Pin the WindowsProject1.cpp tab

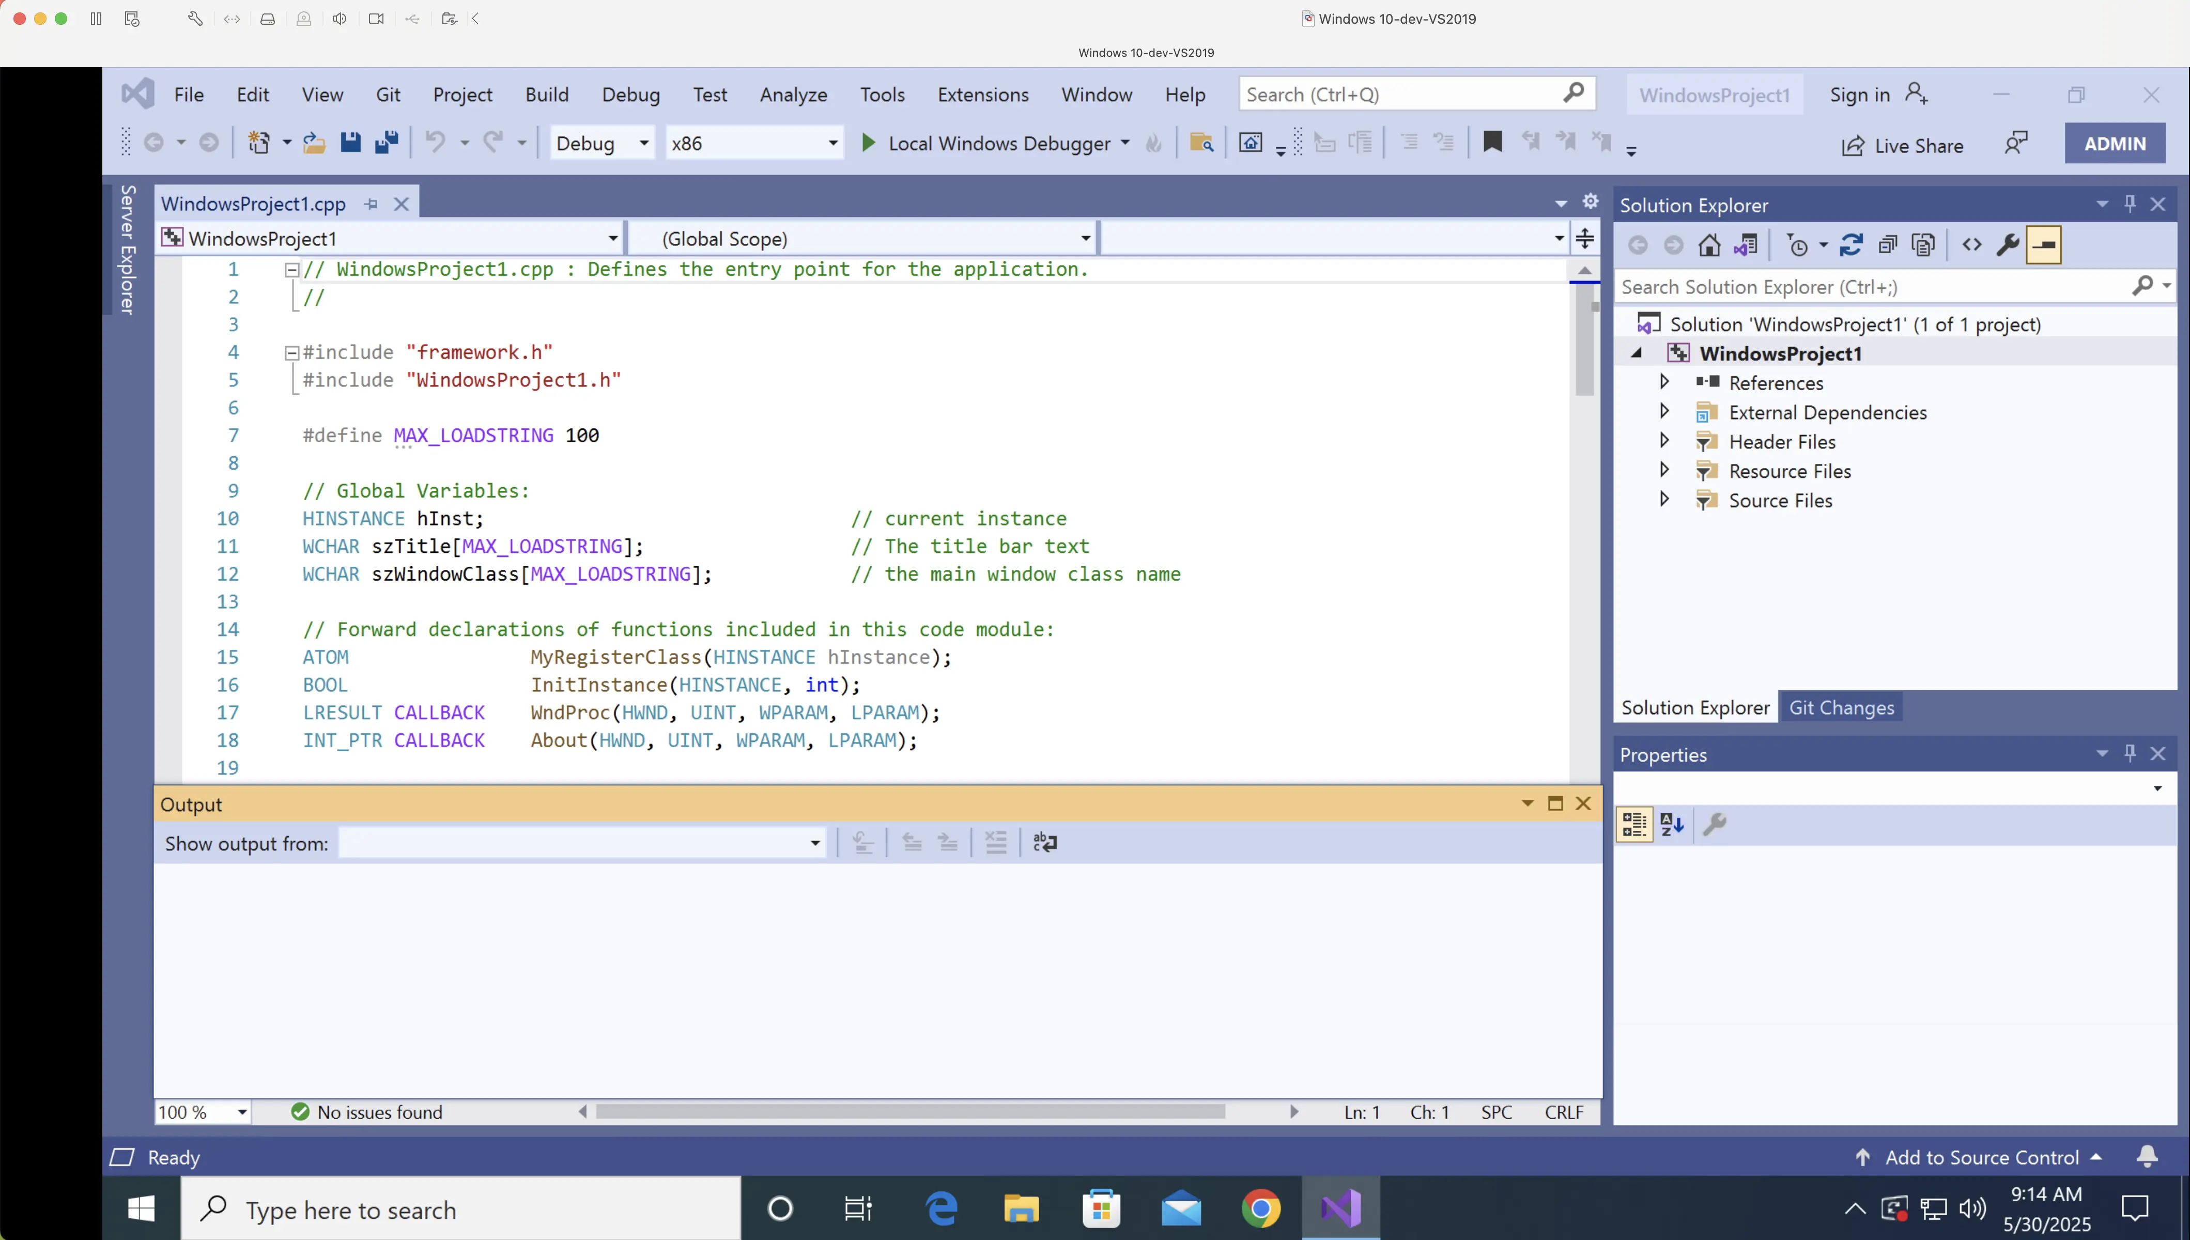[371, 205]
